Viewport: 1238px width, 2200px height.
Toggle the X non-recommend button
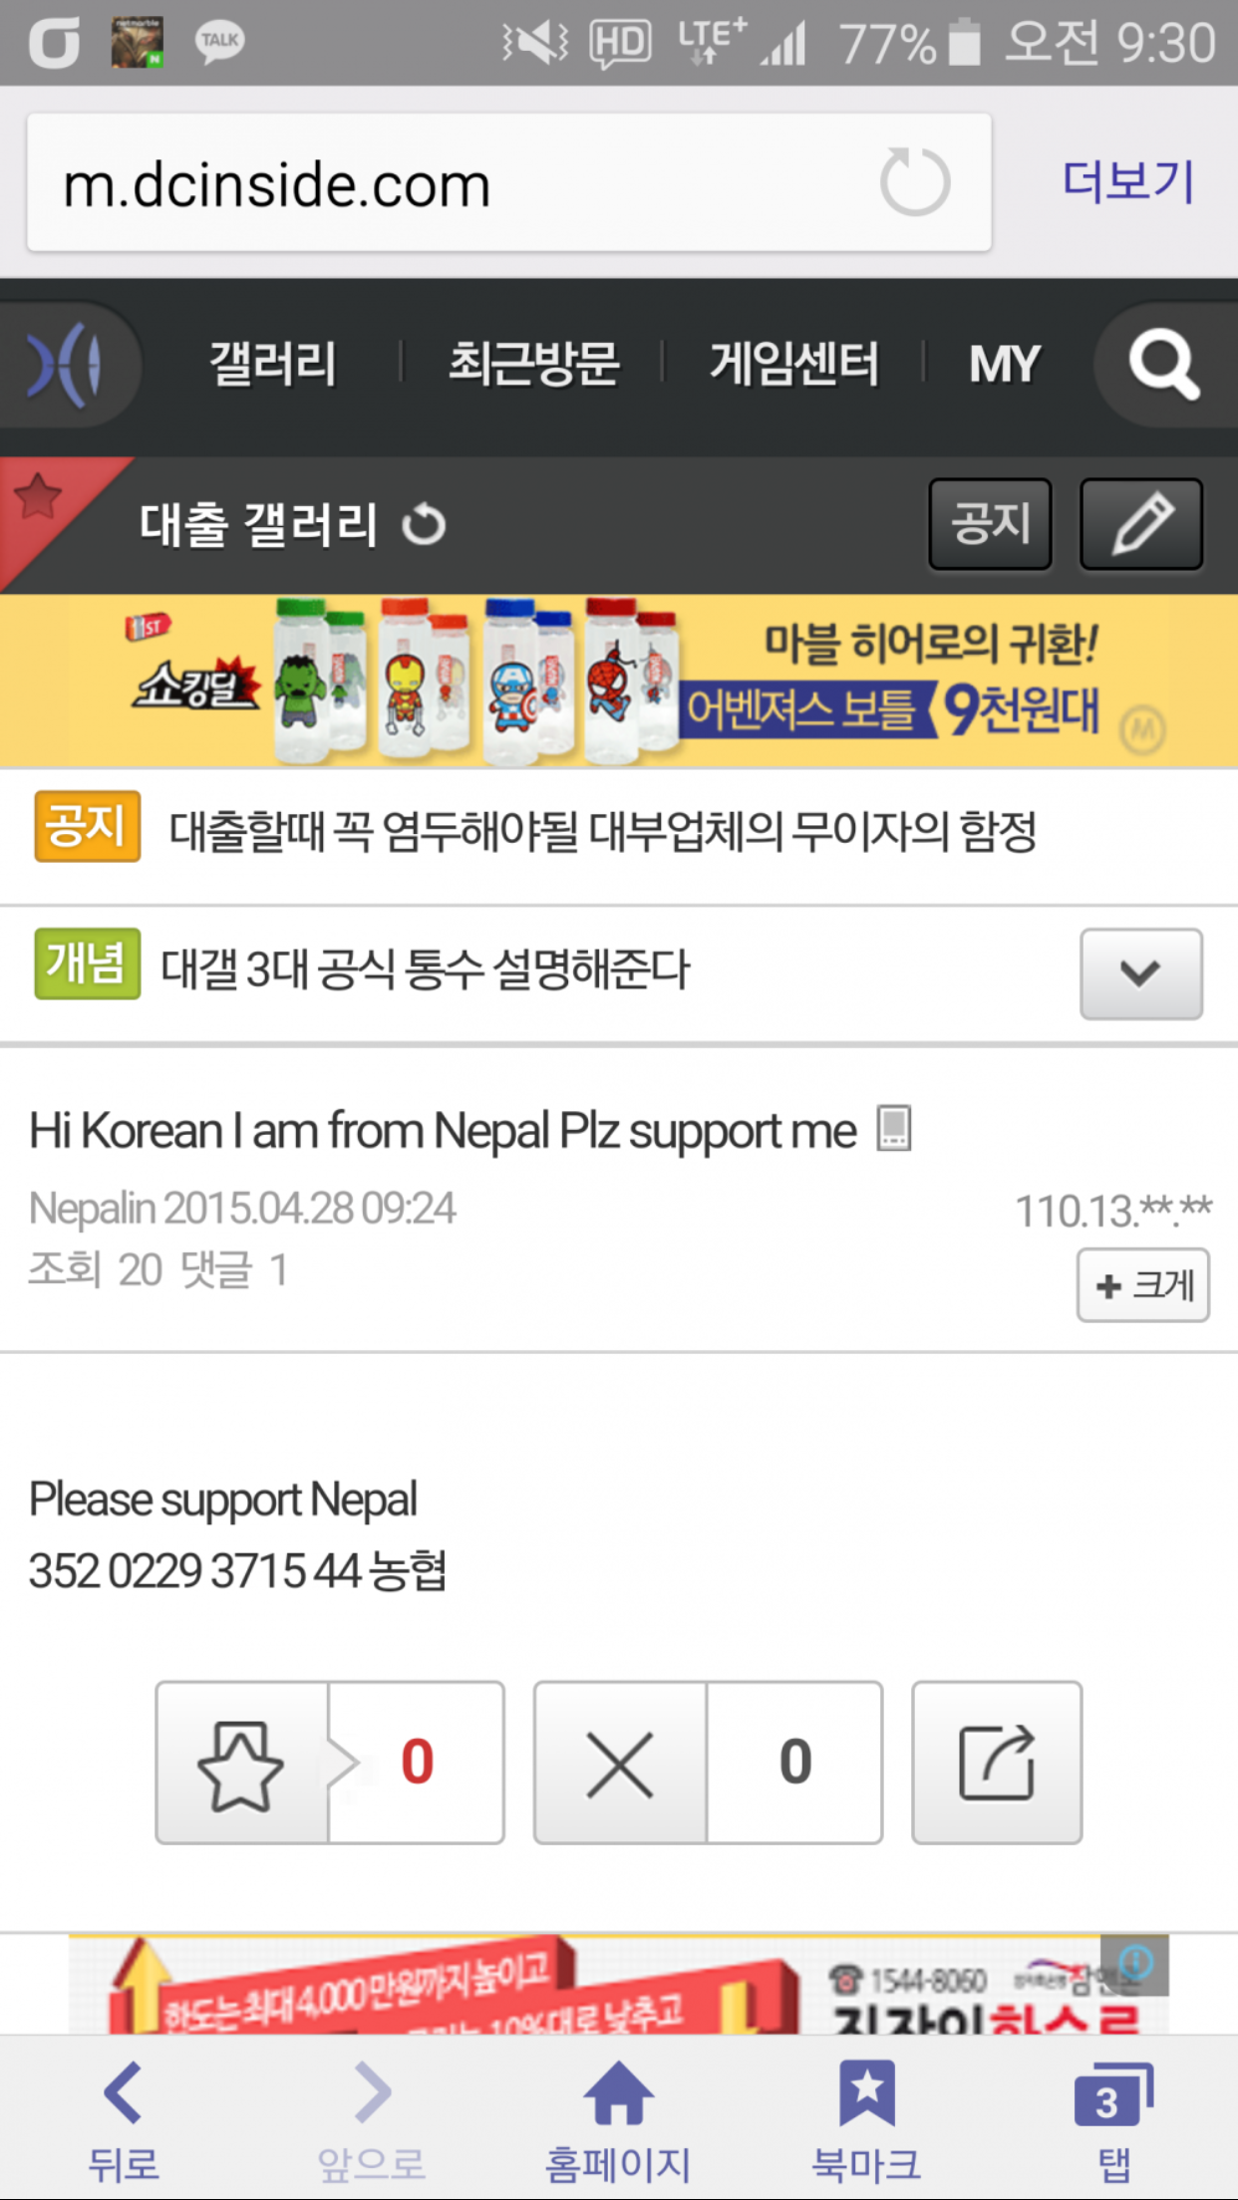(x=620, y=1762)
